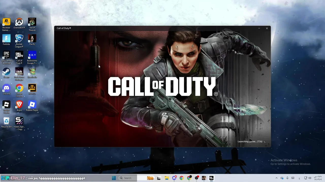Click the microphone tray icon

pos(287,178)
